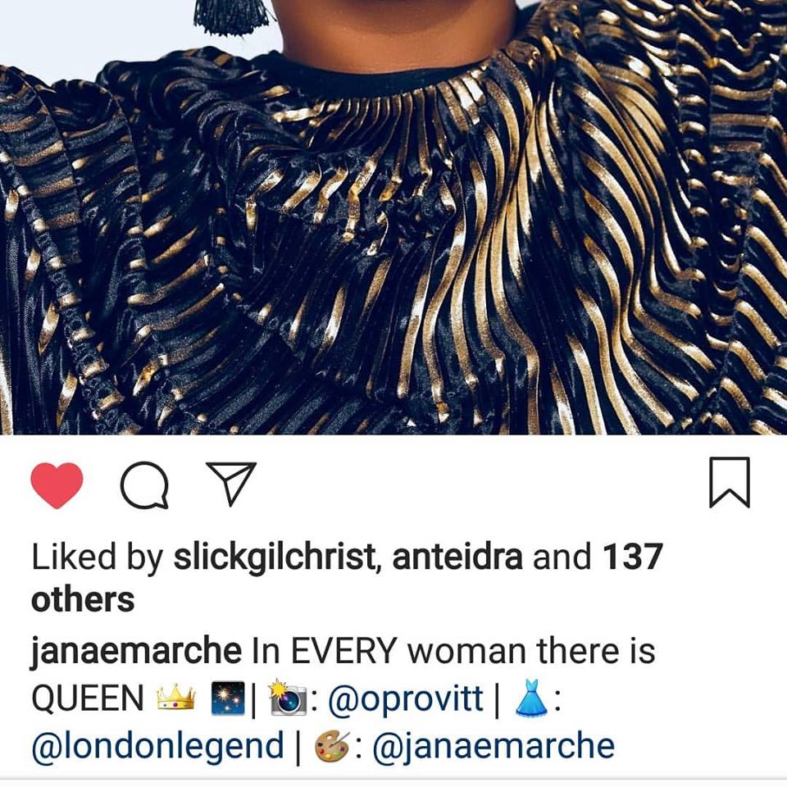Save the post with the bookmark icon
Viewport: 787px width, 787px height.
pyautogui.click(x=730, y=482)
